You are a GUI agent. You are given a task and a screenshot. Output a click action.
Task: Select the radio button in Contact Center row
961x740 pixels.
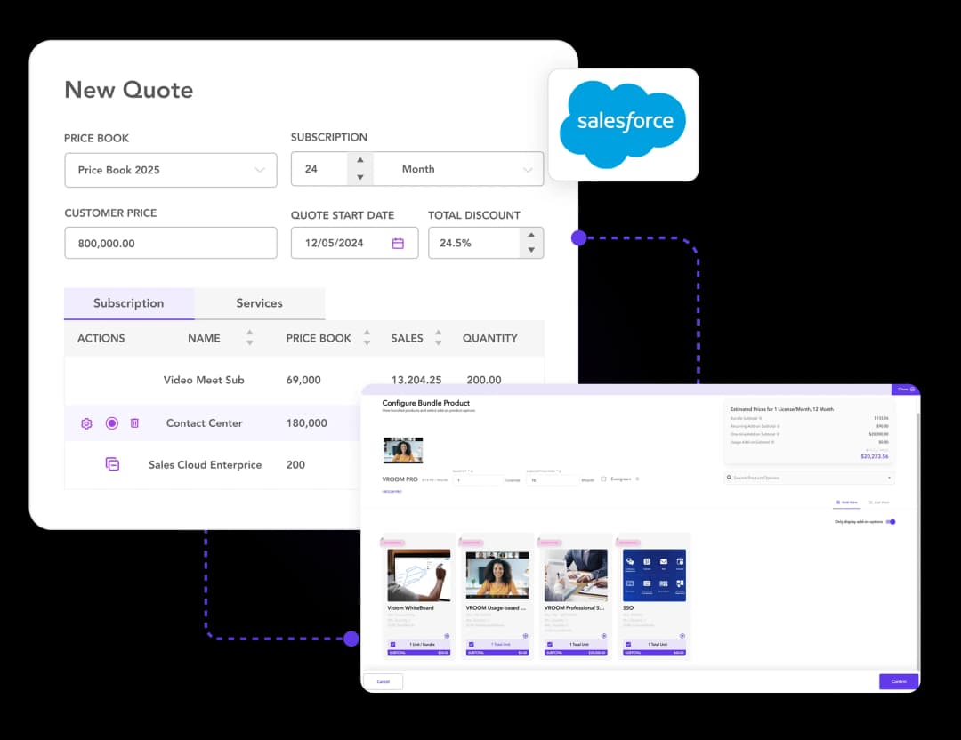(x=111, y=423)
